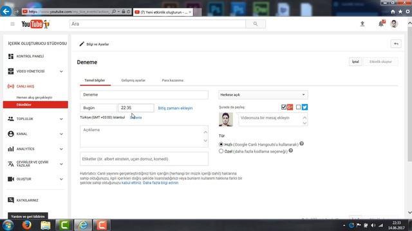Screen dimensions: 412x231
Task: Click the Video Yöneticisi icon
Action: pyautogui.click(x=11, y=71)
